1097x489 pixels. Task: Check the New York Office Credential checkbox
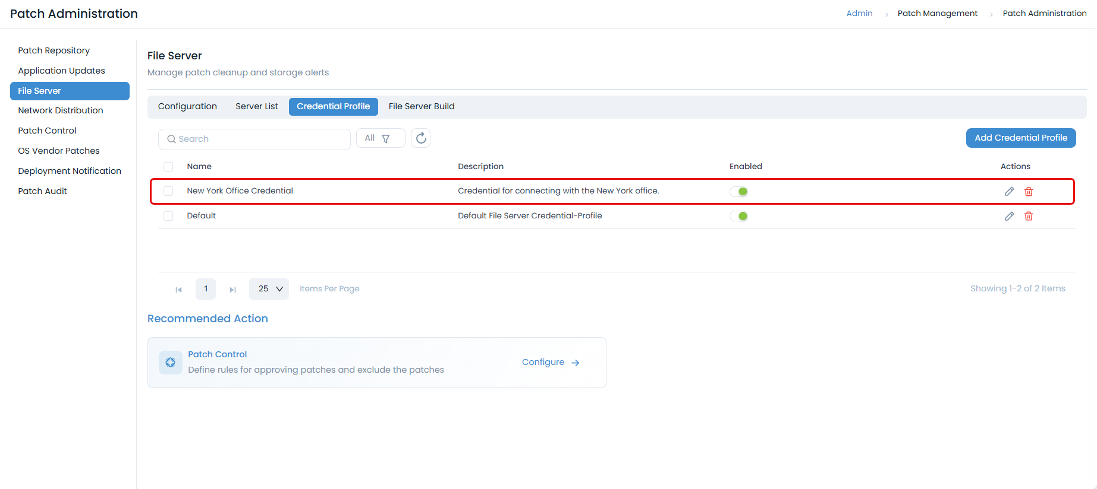[168, 191]
